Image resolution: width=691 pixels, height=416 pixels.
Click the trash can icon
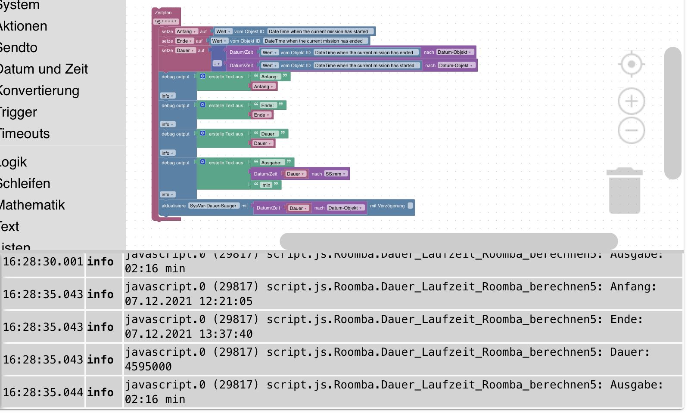(x=624, y=190)
